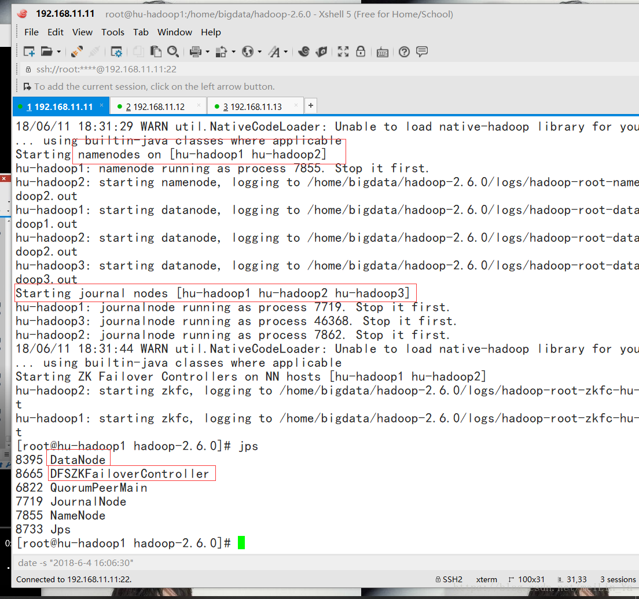
Task: Click 'DFSZKFailoverController' in jps output
Action: (x=129, y=473)
